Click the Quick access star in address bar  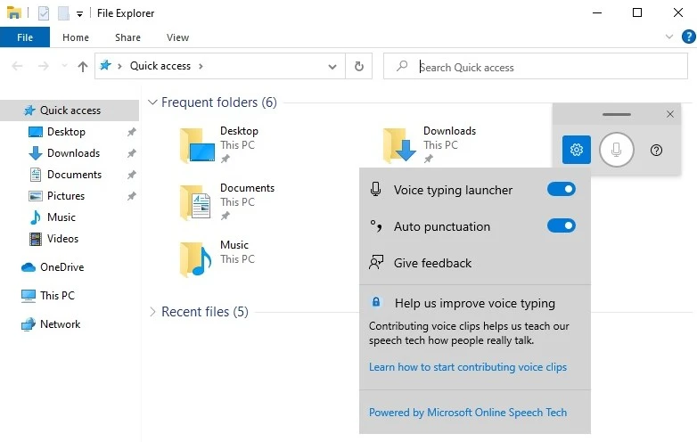tap(105, 66)
